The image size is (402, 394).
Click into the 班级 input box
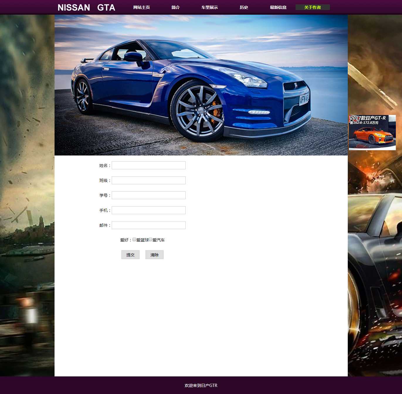click(x=149, y=180)
